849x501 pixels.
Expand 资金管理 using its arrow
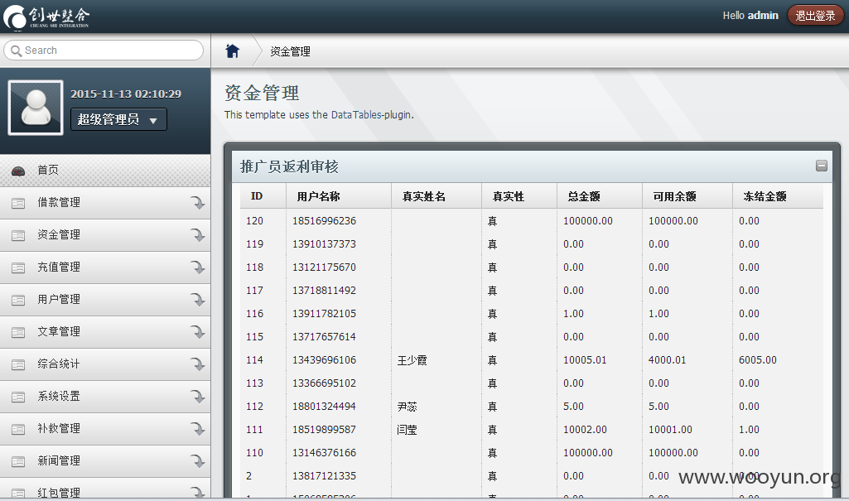(x=198, y=235)
